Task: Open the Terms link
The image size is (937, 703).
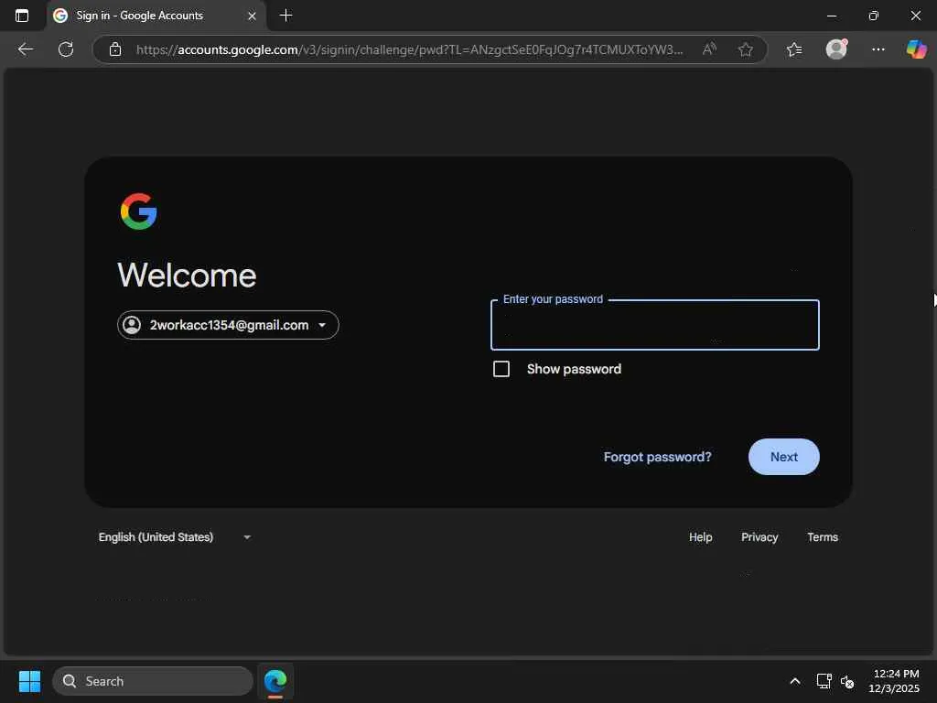Action: pos(823,536)
